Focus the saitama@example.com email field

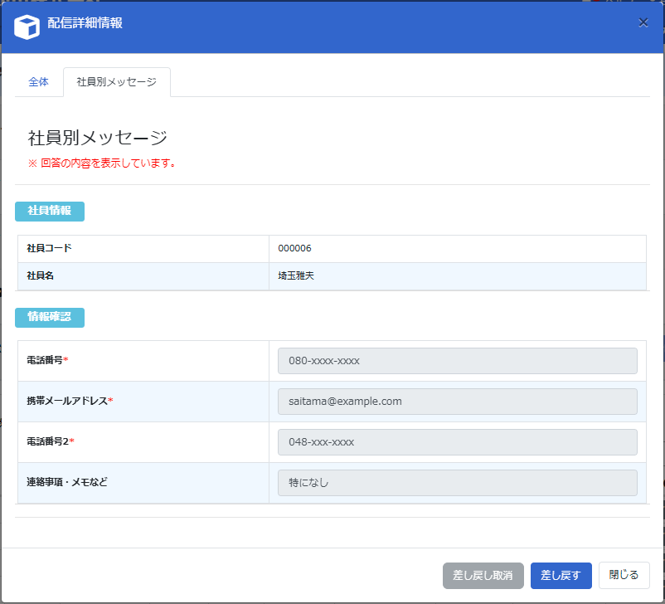457,402
